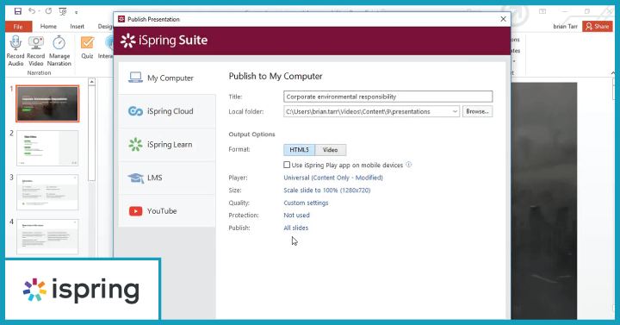Click the info icon beside mobile devices option

(x=409, y=165)
